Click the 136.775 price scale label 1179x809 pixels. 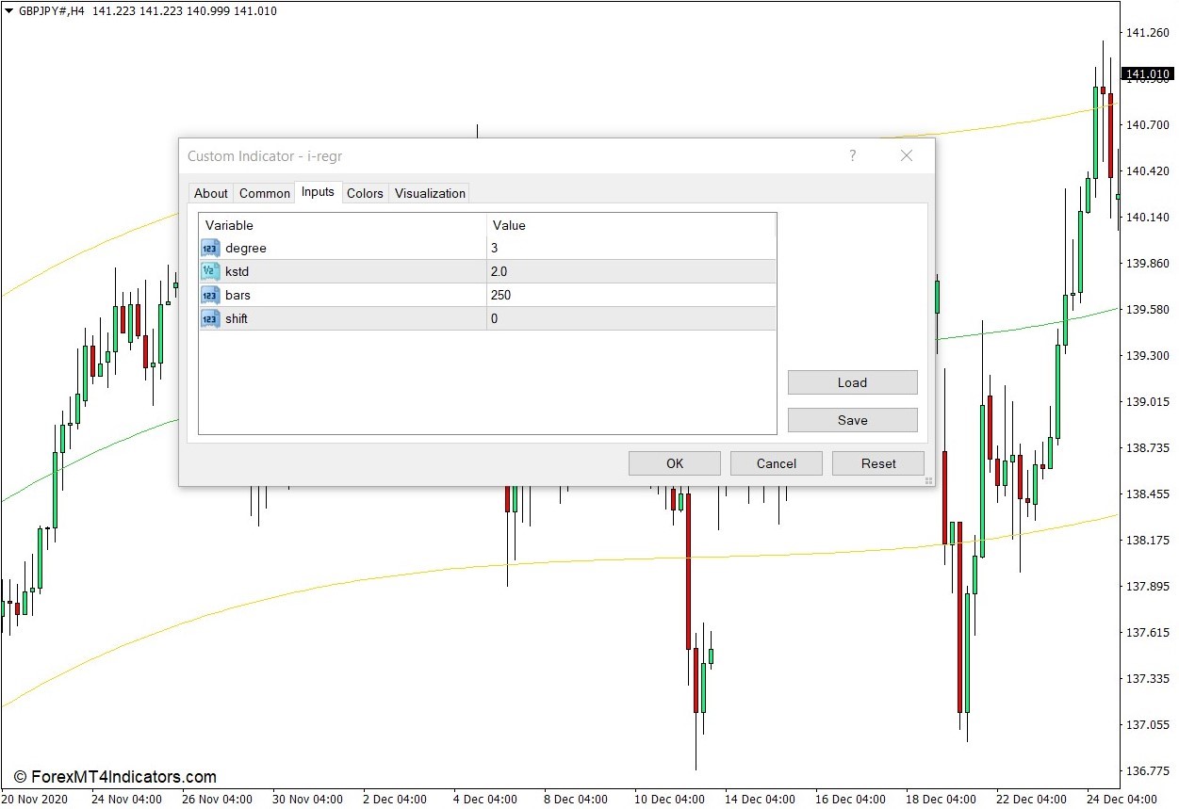pos(1148,771)
